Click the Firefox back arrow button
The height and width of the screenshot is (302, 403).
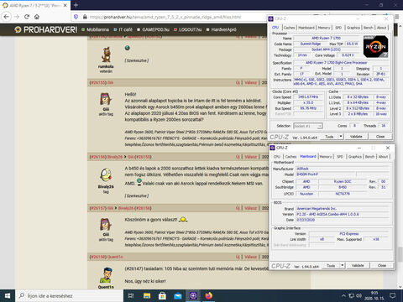pos(6,17)
